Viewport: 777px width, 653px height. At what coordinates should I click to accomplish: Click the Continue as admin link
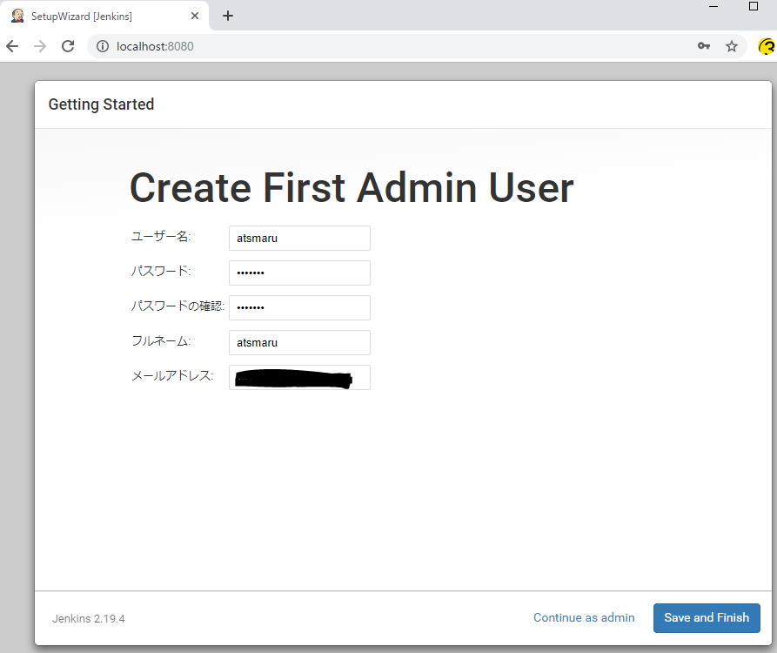click(584, 617)
